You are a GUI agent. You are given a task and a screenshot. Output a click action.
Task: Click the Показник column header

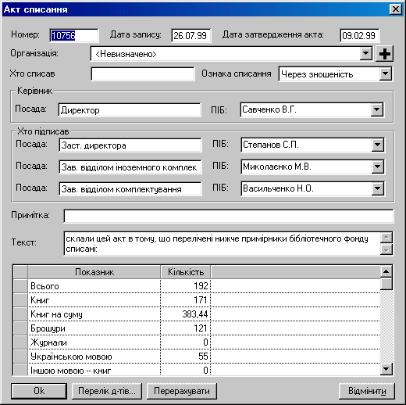pos(94,272)
